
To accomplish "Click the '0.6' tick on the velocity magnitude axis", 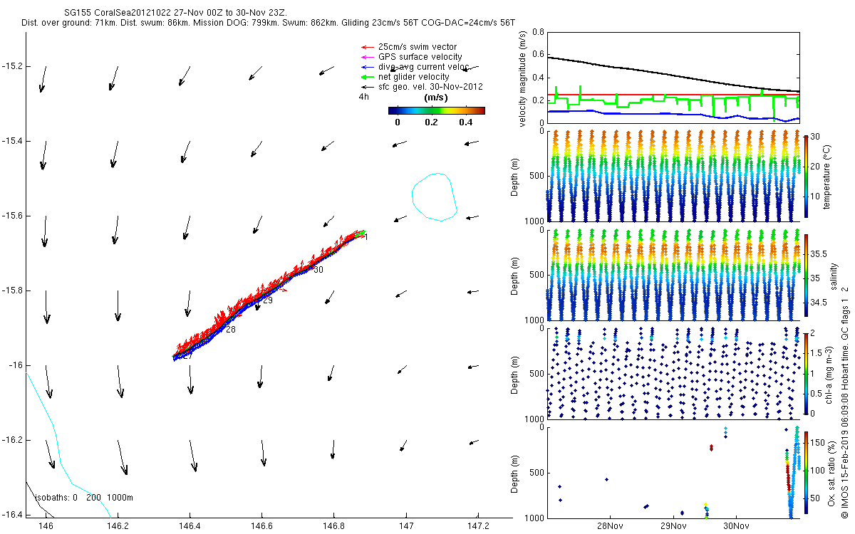I will pos(537,55).
